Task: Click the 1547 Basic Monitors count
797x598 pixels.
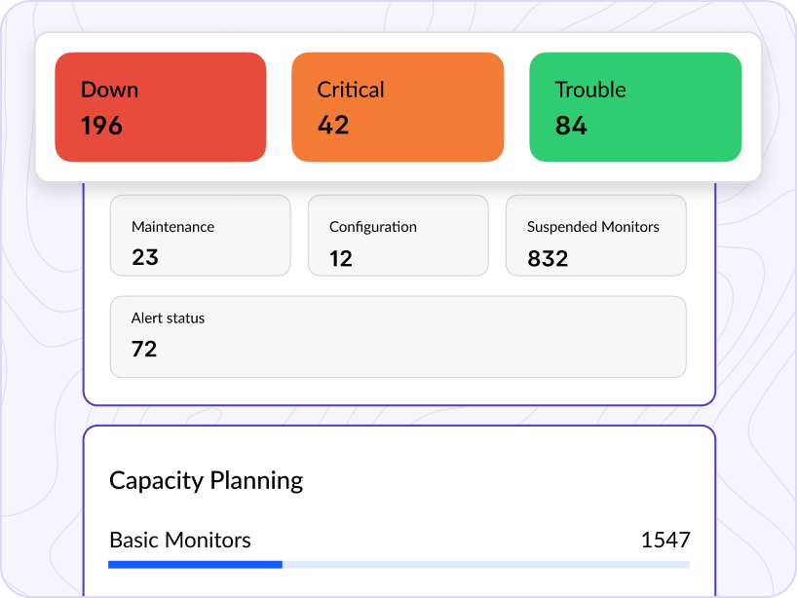Action: coord(665,540)
